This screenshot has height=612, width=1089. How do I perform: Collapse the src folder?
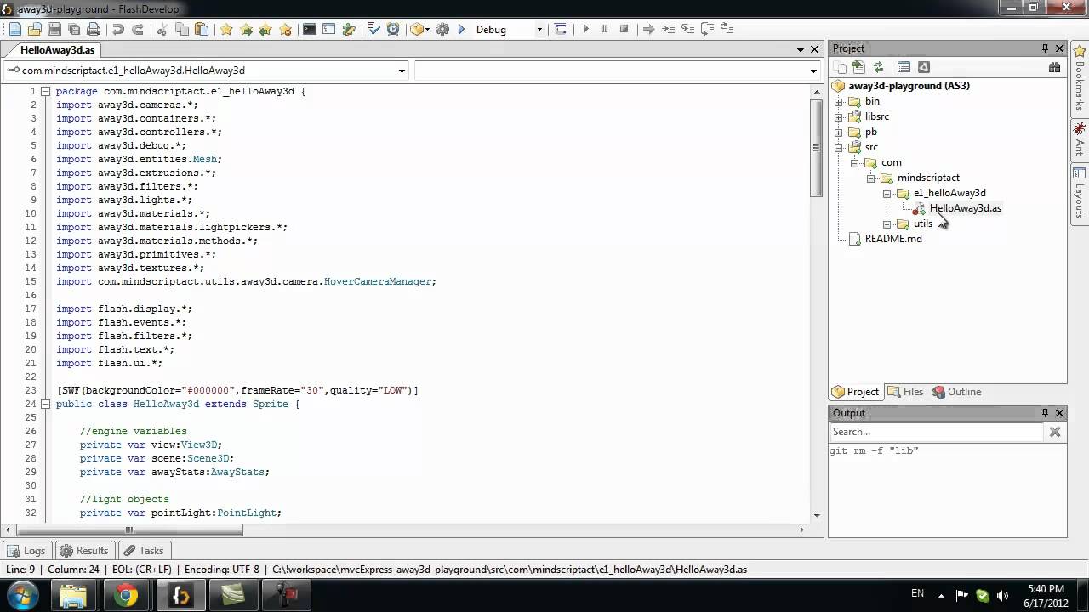click(x=838, y=148)
